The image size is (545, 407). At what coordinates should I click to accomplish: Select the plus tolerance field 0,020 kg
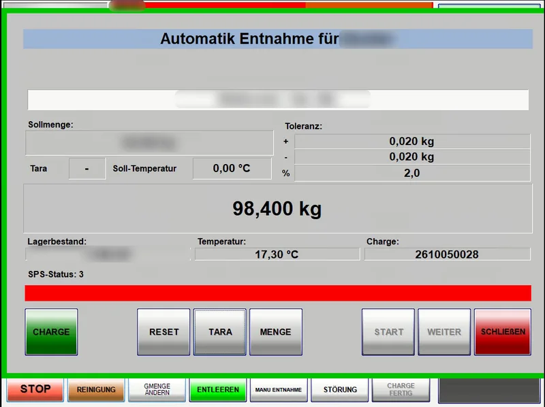click(x=412, y=142)
